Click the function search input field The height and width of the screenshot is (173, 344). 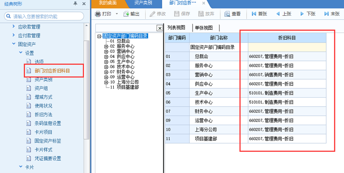(46, 17)
